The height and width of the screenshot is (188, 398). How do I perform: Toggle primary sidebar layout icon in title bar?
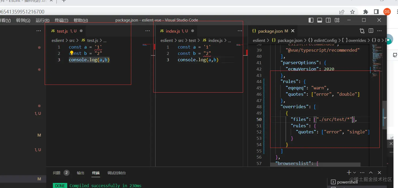click(311, 20)
